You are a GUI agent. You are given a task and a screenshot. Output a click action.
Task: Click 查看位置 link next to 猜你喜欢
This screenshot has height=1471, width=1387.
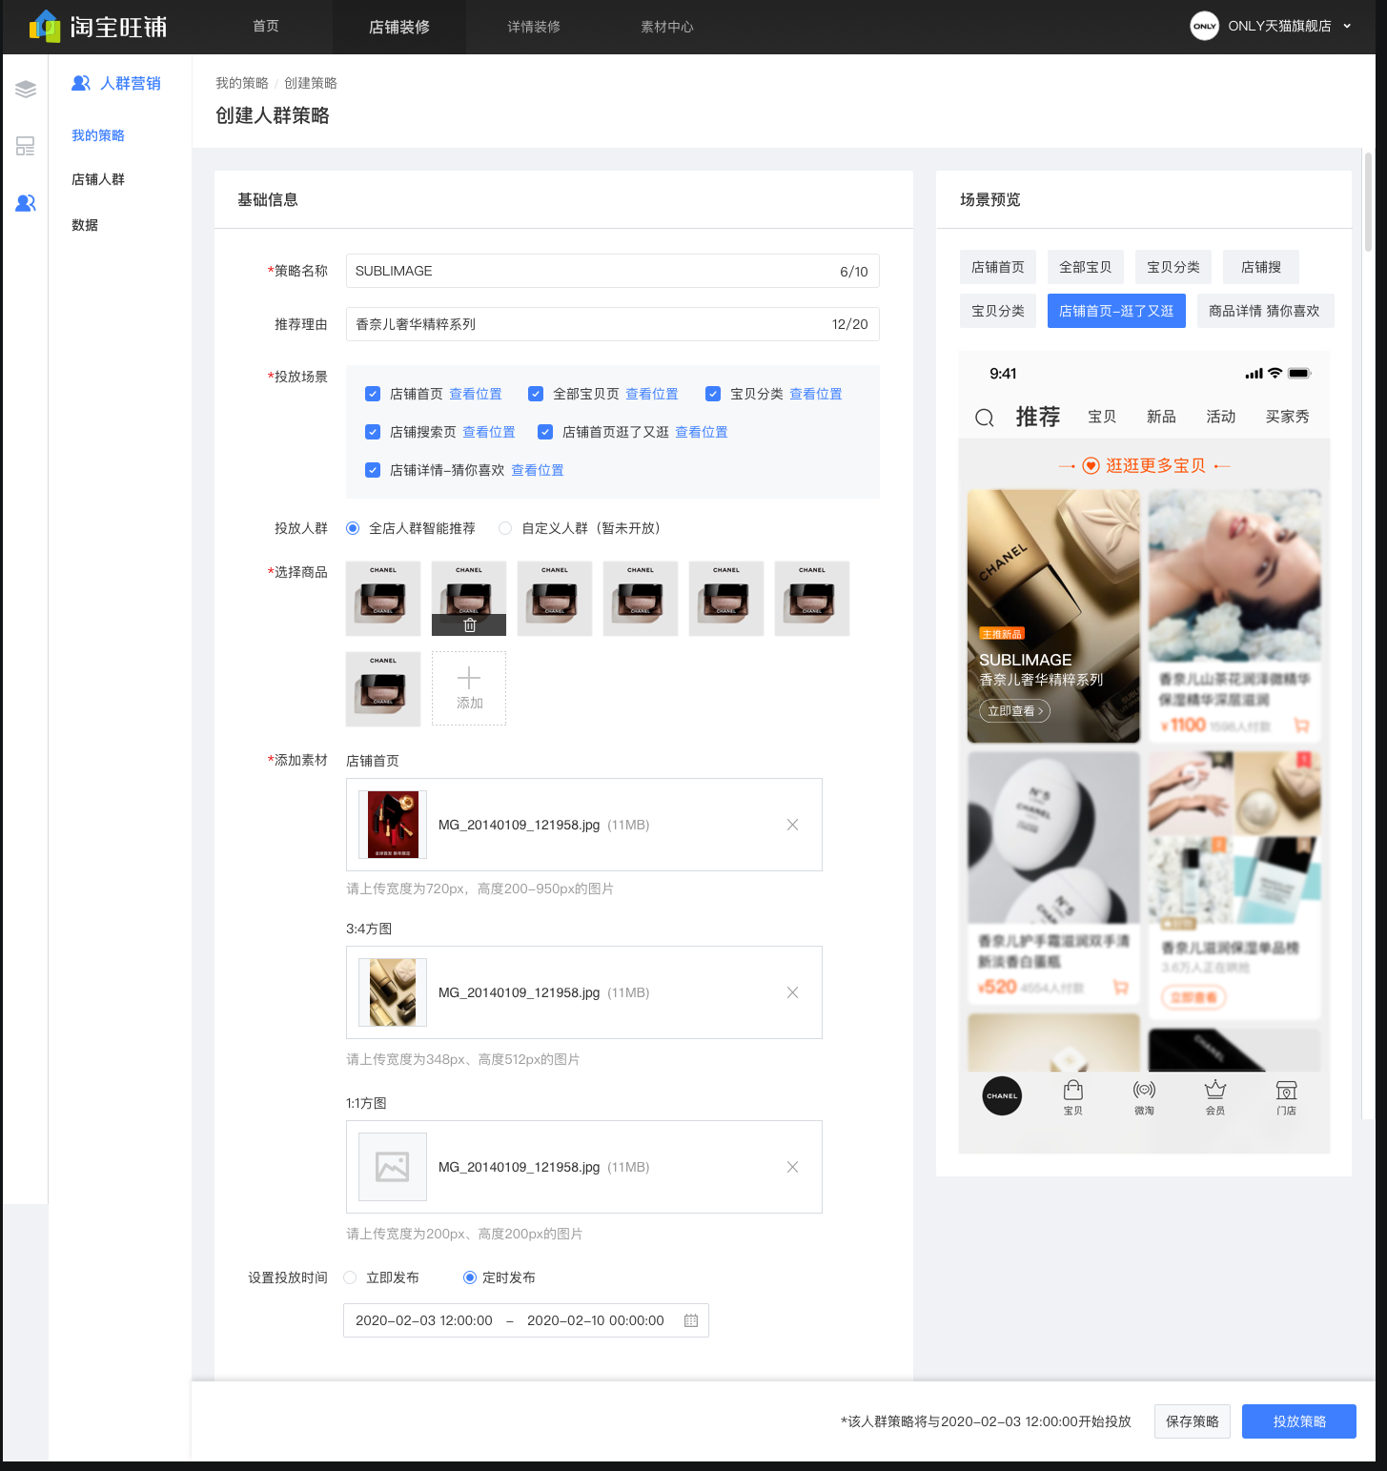click(538, 470)
